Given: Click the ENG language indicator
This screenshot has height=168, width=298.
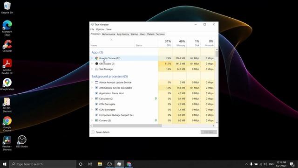Looking at the screenshot, I should pos(271,164).
